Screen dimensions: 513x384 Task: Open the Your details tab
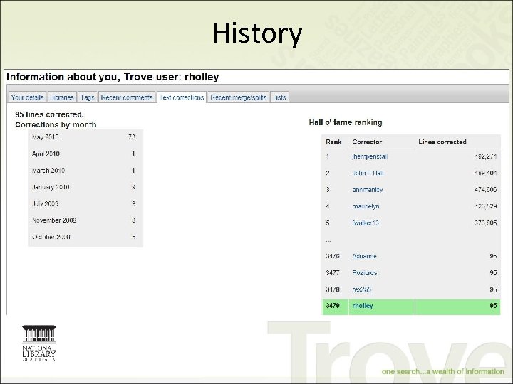point(27,97)
